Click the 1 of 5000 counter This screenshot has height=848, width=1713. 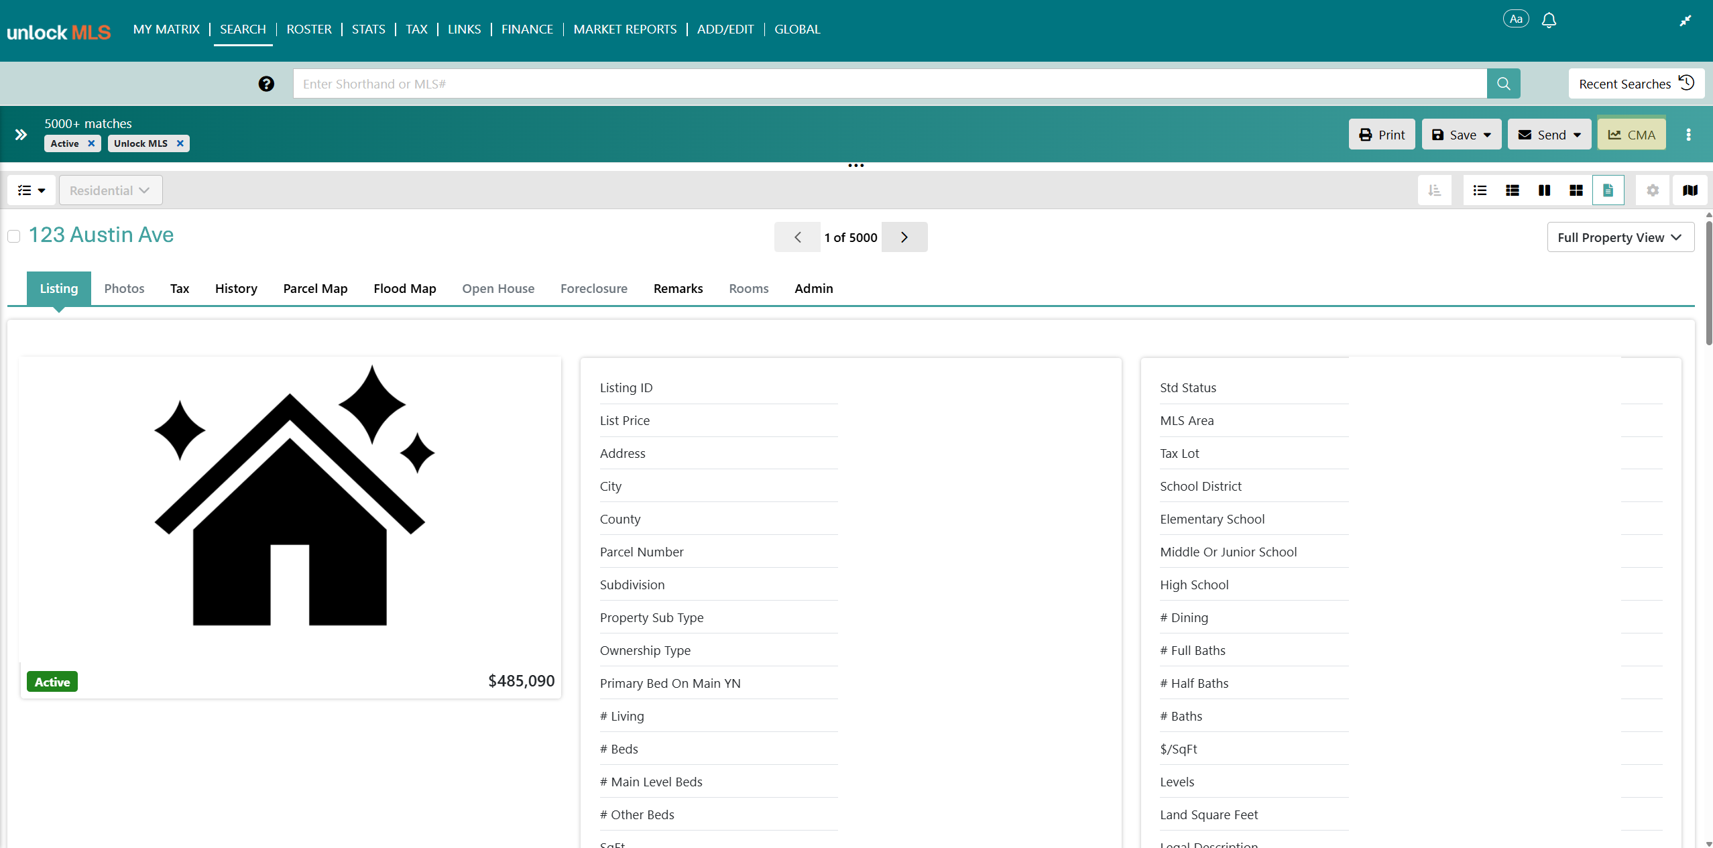pyautogui.click(x=851, y=237)
